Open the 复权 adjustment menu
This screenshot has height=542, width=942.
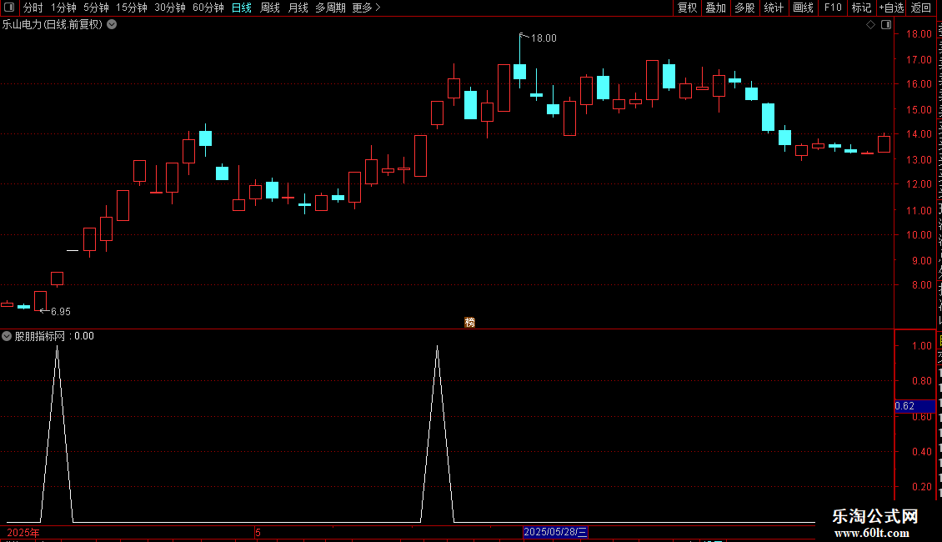tap(687, 8)
